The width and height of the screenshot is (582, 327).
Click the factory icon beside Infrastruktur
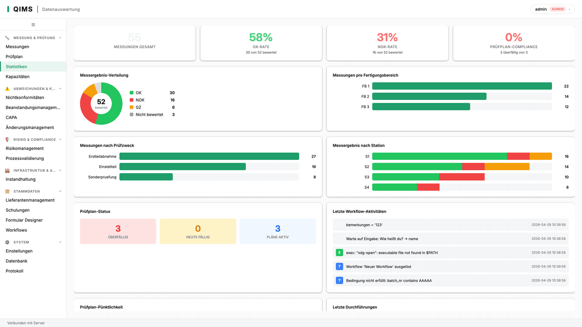(x=7, y=170)
